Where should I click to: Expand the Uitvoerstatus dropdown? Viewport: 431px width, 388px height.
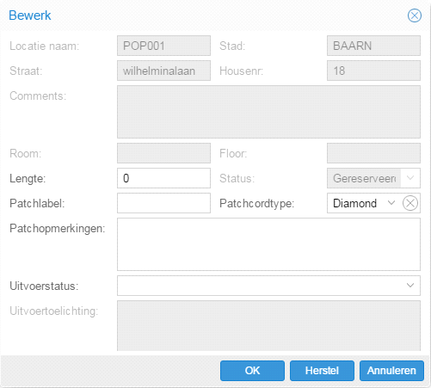click(x=410, y=286)
